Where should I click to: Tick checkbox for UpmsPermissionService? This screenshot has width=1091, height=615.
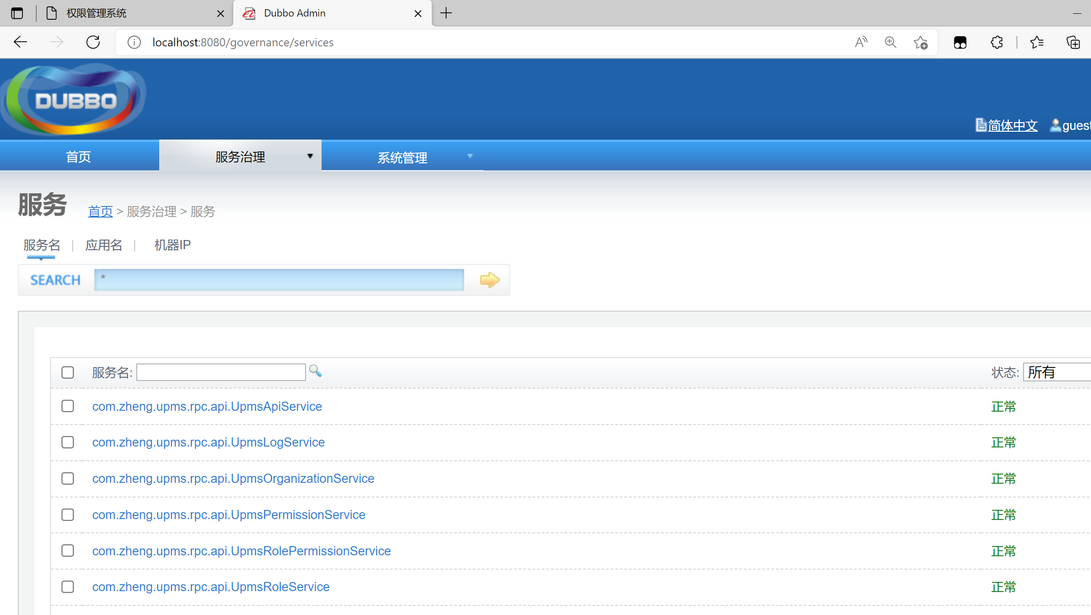[67, 514]
